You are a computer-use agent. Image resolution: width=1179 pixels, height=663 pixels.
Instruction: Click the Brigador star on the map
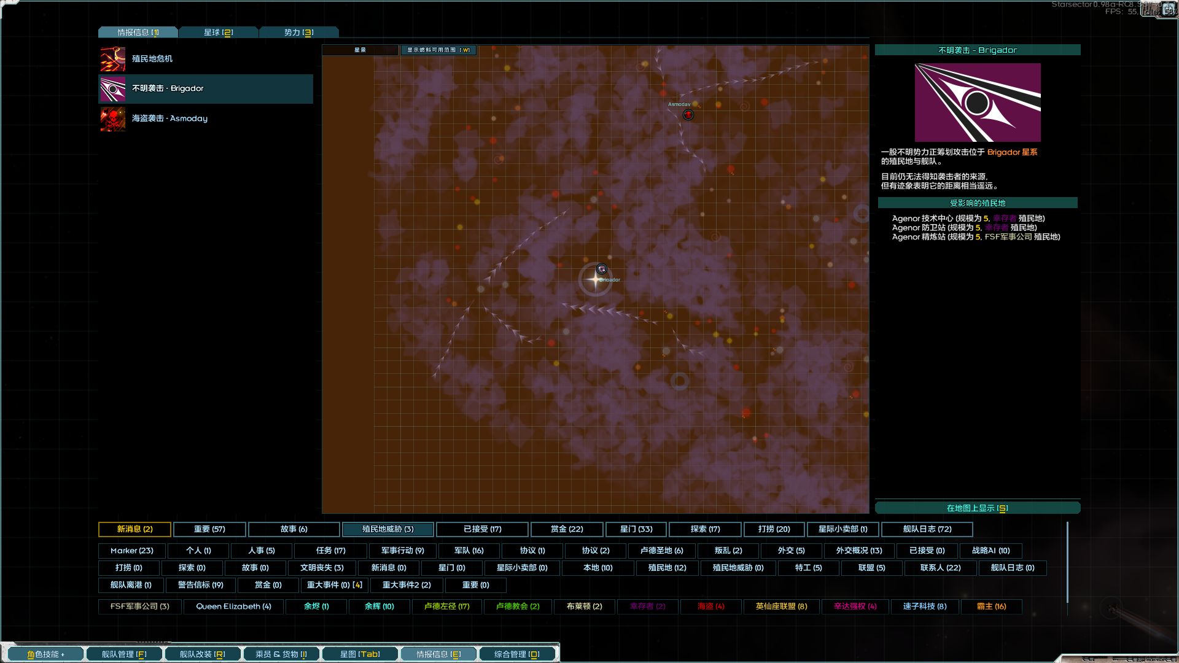[595, 279]
